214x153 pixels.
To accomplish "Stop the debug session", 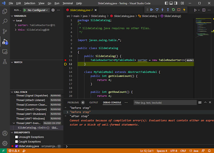I will click(x=179, y=10).
